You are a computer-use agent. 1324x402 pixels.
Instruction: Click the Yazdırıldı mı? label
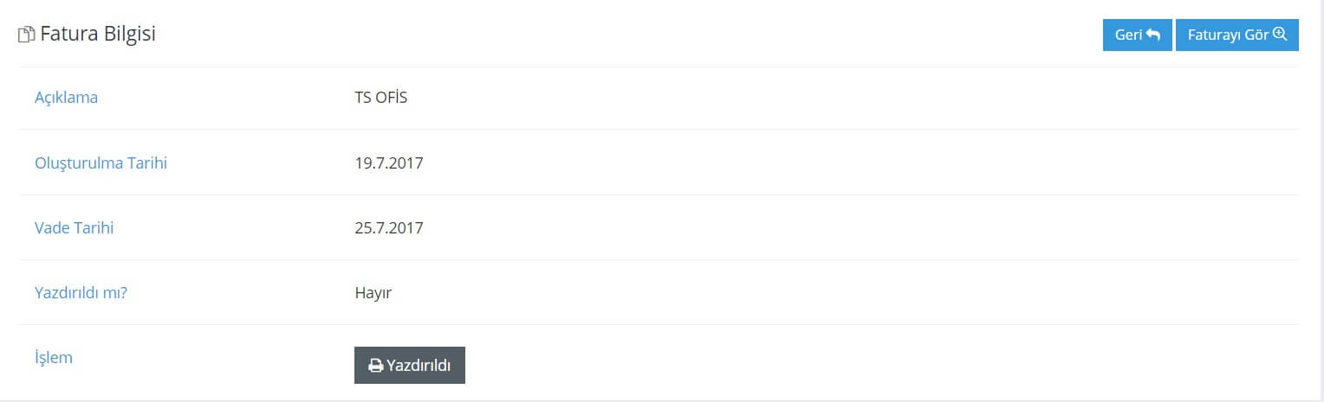[x=81, y=293]
